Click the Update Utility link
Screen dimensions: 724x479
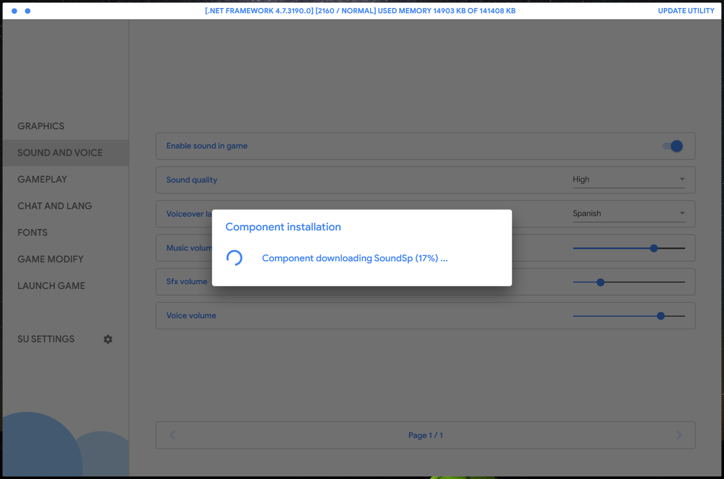point(686,11)
